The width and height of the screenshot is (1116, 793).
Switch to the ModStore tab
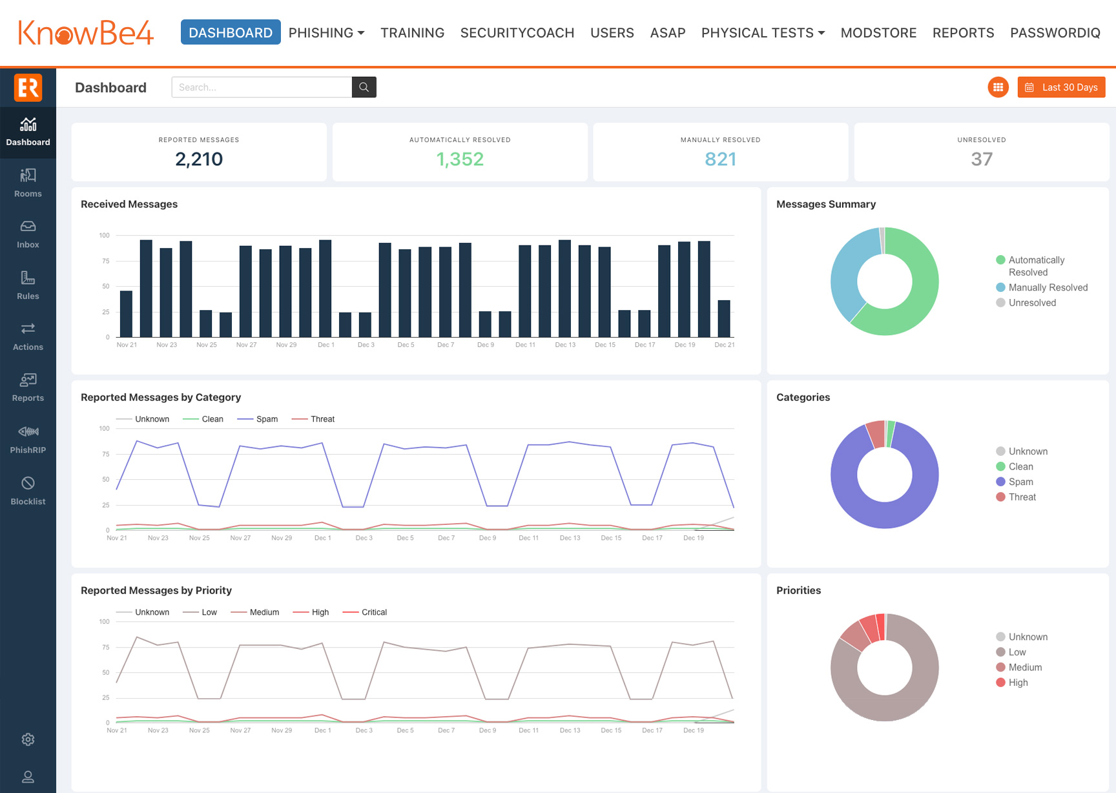tap(878, 33)
